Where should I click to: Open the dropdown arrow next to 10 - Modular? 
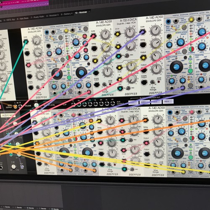[x=89, y=11]
